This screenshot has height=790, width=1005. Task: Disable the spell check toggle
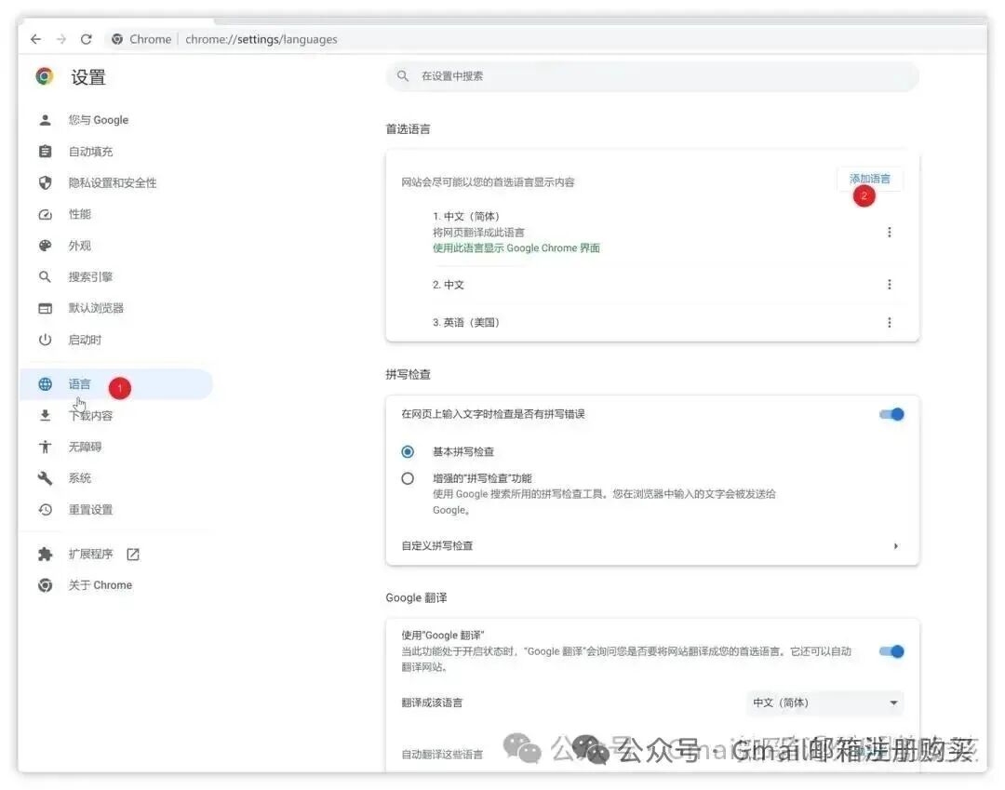[x=891, y=414]
